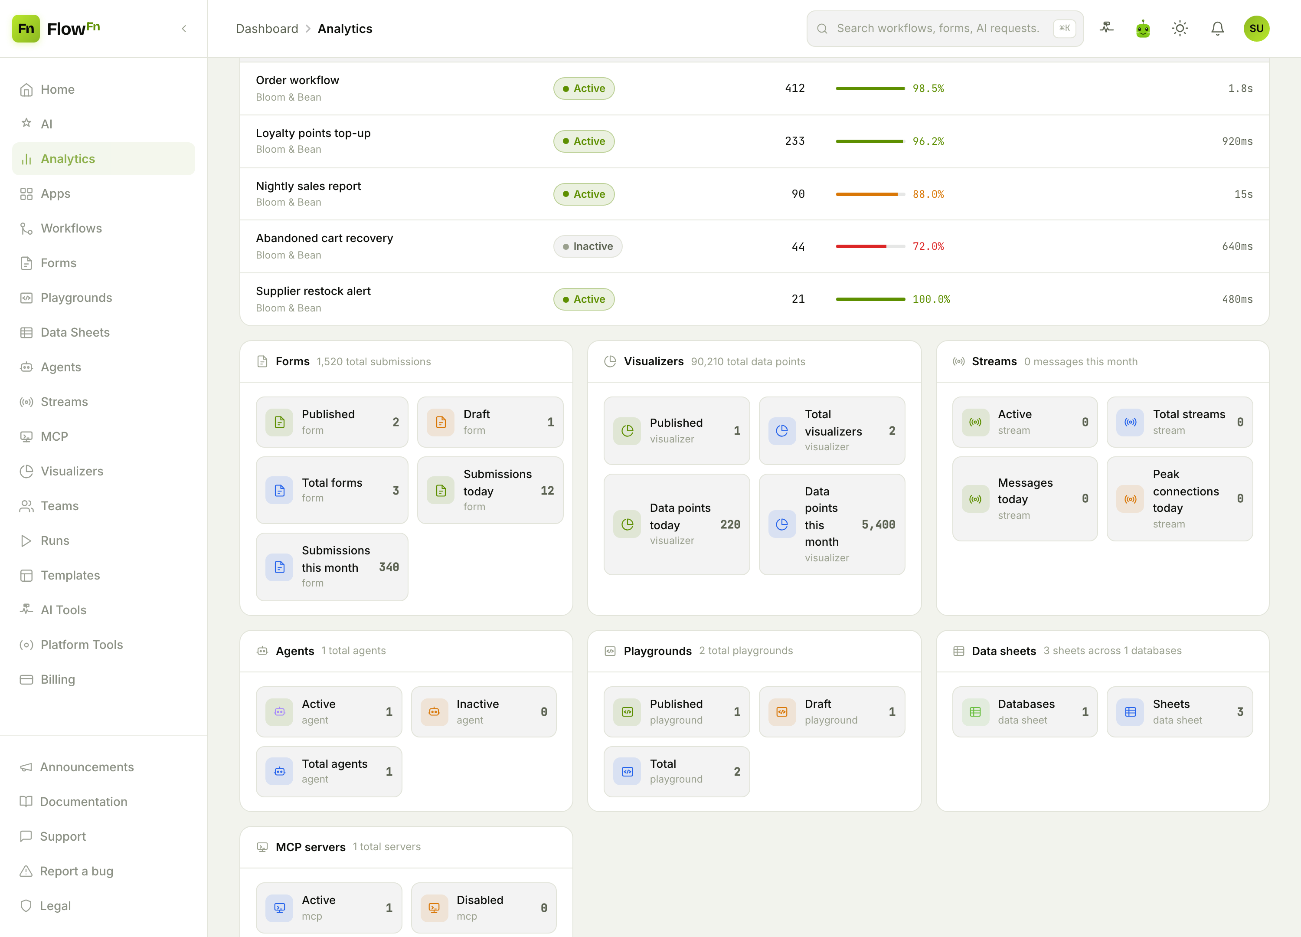Open the Order workflow row
Viewport: 1301px width, 937px height.
[x=754, y=88]
